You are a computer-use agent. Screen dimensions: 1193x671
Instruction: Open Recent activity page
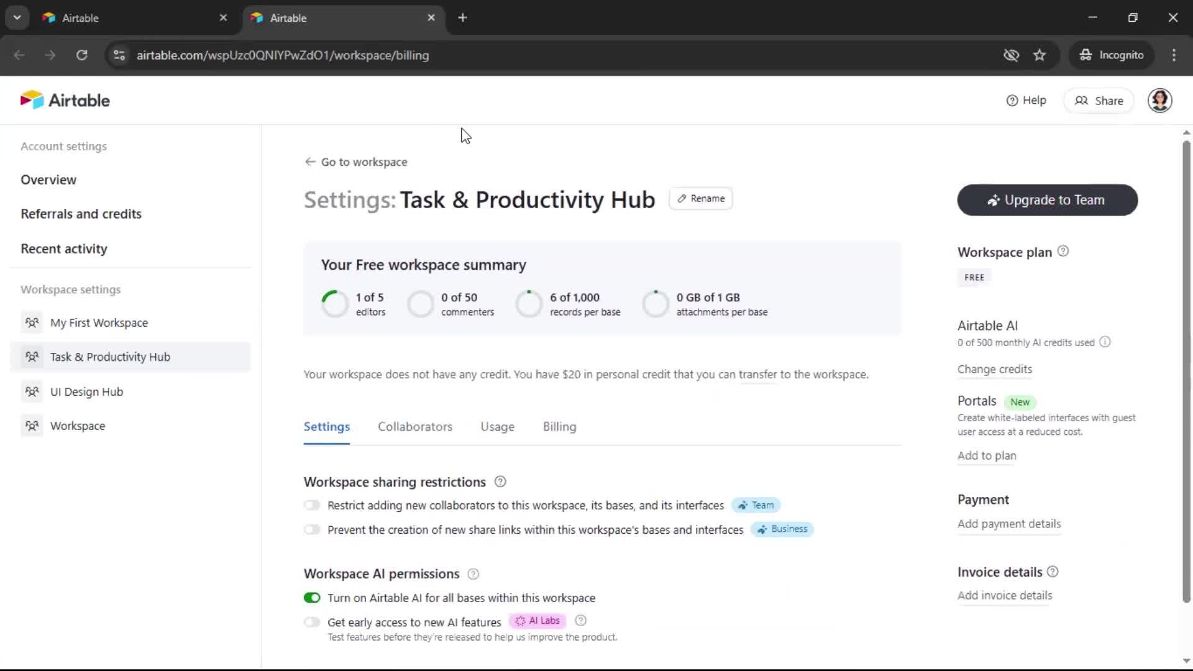[x=64, y=249]
